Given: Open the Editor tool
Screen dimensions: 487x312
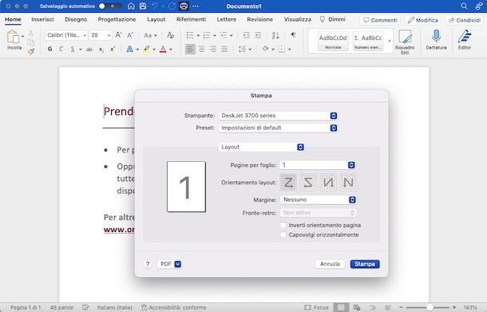Looking at the screenshot, I should point(465,37).
